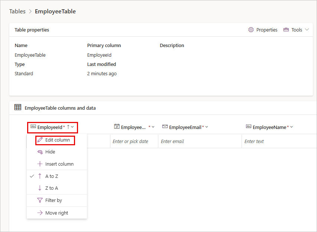Click the Properties gear icon
This screenshot has height=232, width=317.
point(251,30)
